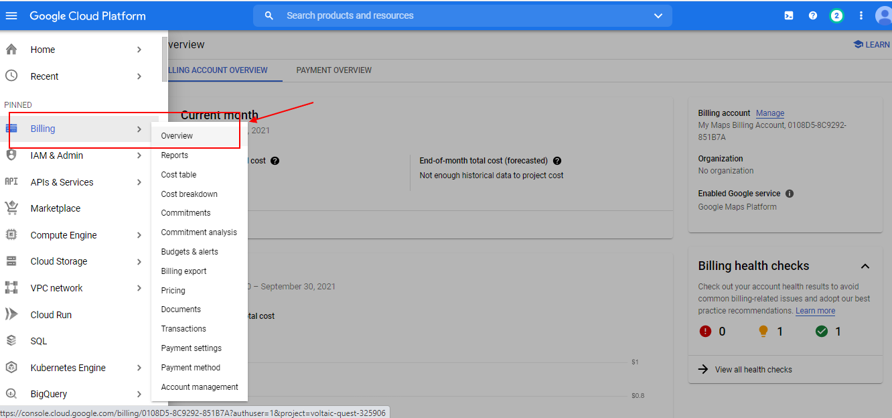Click the red error health check icon

[x=705, y=331]
